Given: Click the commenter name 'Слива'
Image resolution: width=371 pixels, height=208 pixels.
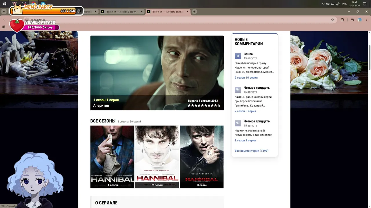Looking at the screenshot, I should pyautogui.click(x=248, y=54).
